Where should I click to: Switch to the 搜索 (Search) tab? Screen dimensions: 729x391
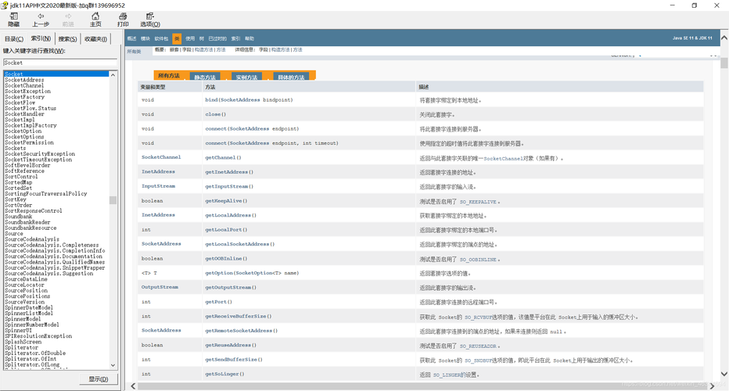(x=67, y=38)
